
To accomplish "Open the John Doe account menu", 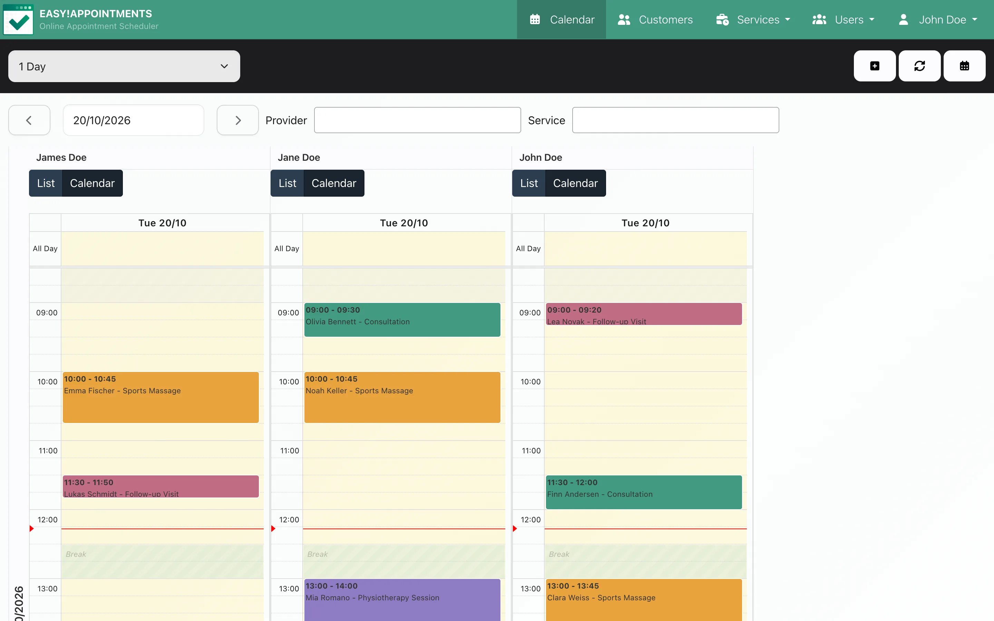I will [937, 20].
